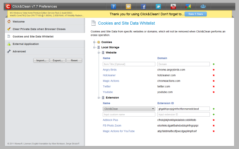Select the chrome.angrybirds.com domain text
This screenshot has width=239, height=149.
[171, 70]
